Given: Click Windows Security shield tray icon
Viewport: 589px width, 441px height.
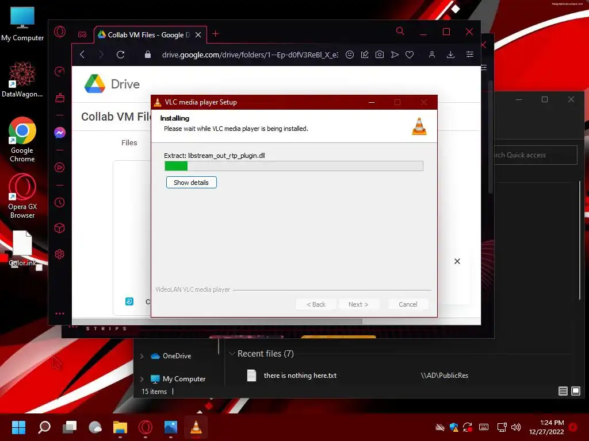Looking at the screenshot, I should point(454,427).
